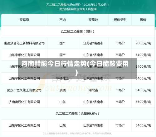
Task: Click the 报价类型 column header
Action: coord(120,20)
